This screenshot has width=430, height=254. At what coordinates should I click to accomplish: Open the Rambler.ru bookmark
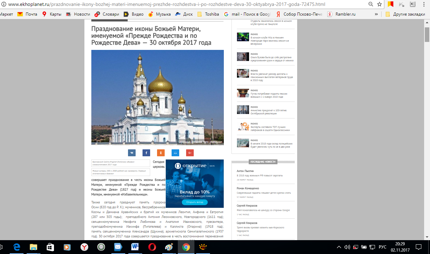pyautogui.click(x=341, y=14)
